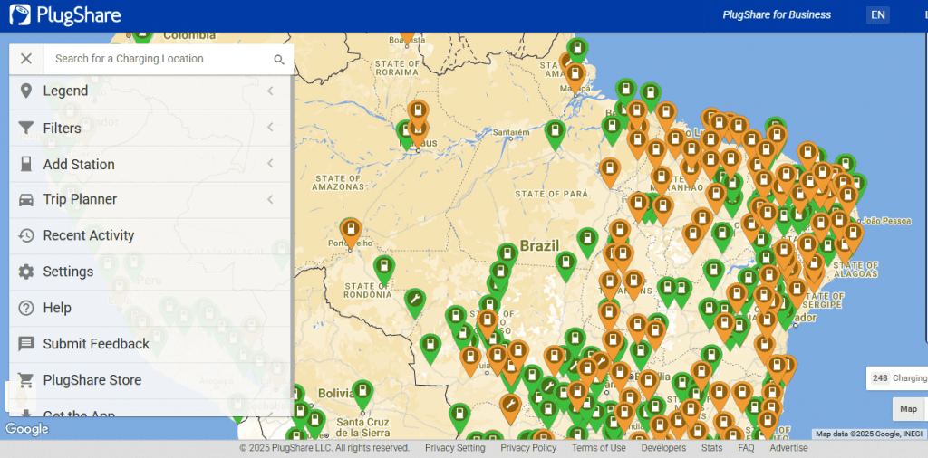Expand the Legend section chevron
The height and width of the screenshot is (458, 928).
tap(270, 91)
